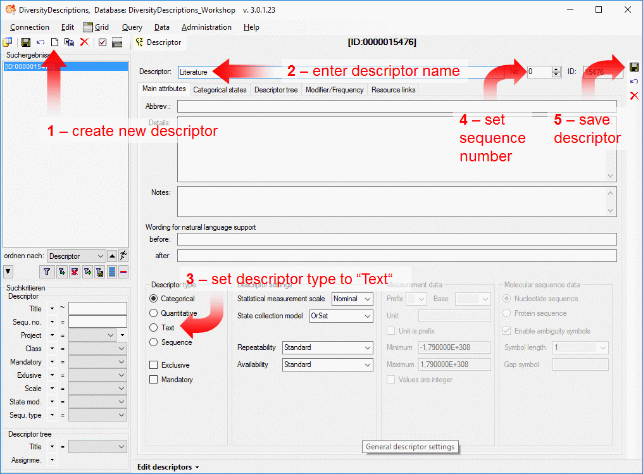The width and height of the screenshot is (643, 474).
Task: Click the funnel with green arrow button
Action: (x=87, y=271)
